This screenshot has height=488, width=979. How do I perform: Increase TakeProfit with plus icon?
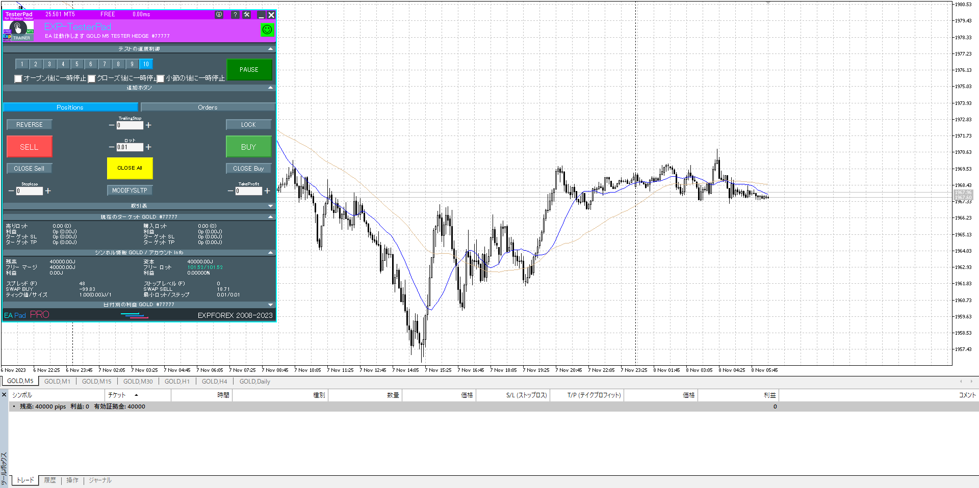click(x=267, y=191)
